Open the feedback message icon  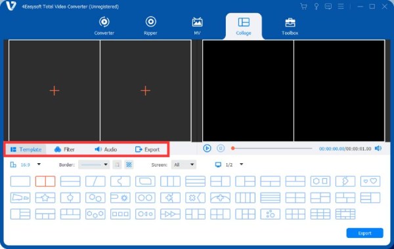click(328, 7)
